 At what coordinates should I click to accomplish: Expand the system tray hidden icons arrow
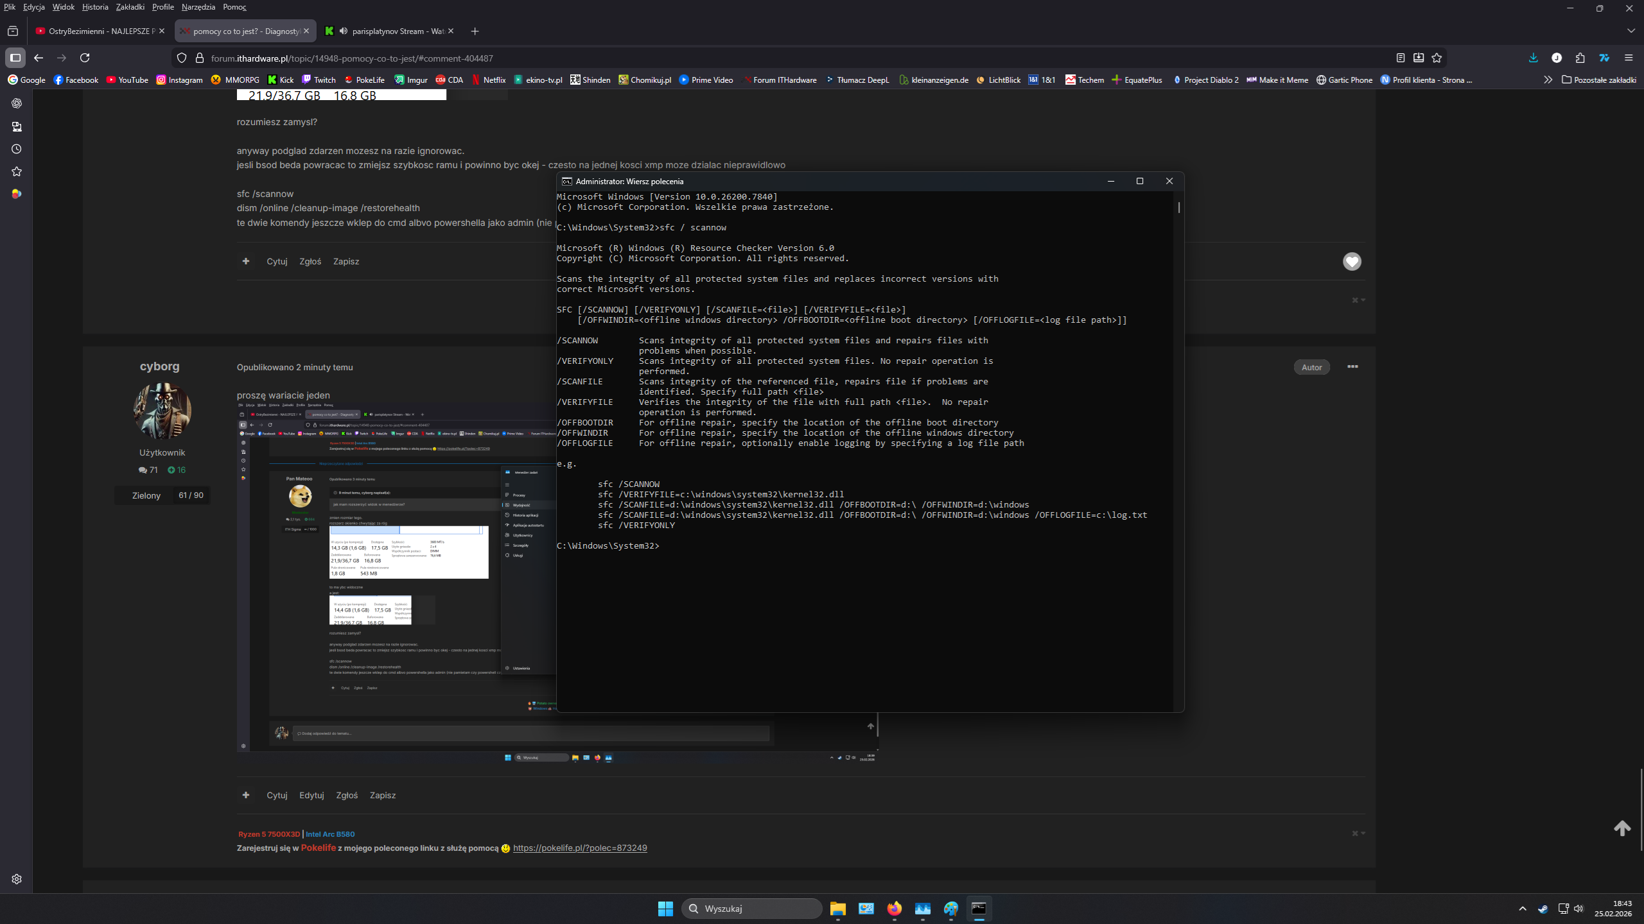[1523, 909]
